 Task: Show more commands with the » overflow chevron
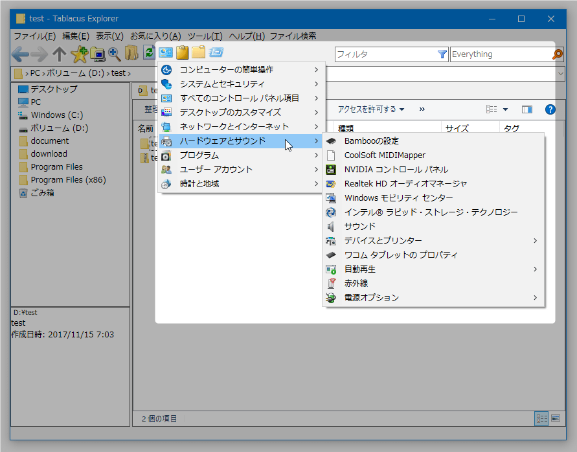tap(422, 109)
